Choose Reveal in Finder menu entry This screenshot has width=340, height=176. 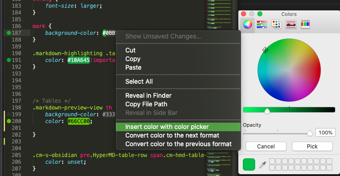point(178,95)
